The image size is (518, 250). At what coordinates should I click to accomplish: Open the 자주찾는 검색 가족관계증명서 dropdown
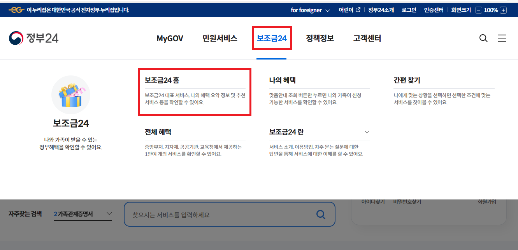tap(83, 214)
